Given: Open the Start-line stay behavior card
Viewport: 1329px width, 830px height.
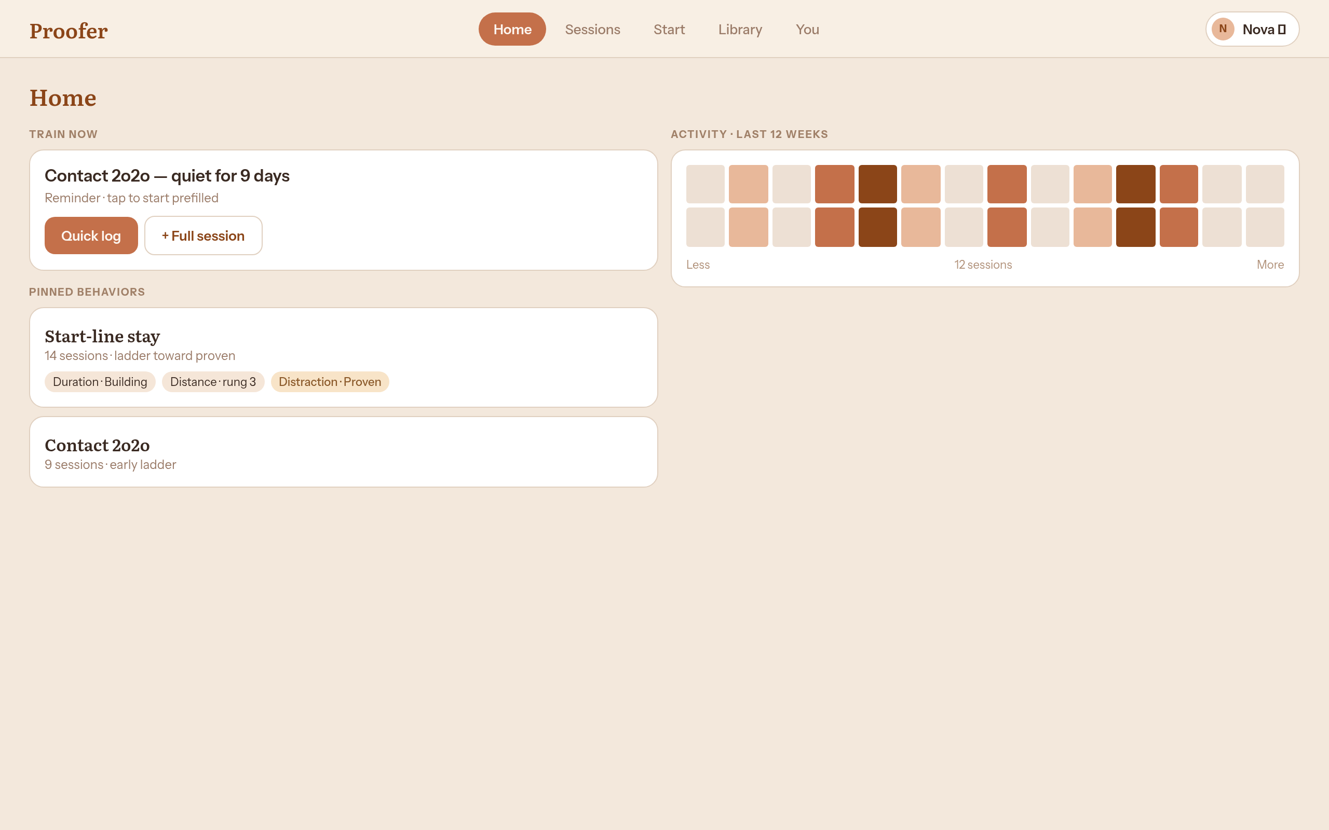Looking at the screenshot, I should coord(343,357).
